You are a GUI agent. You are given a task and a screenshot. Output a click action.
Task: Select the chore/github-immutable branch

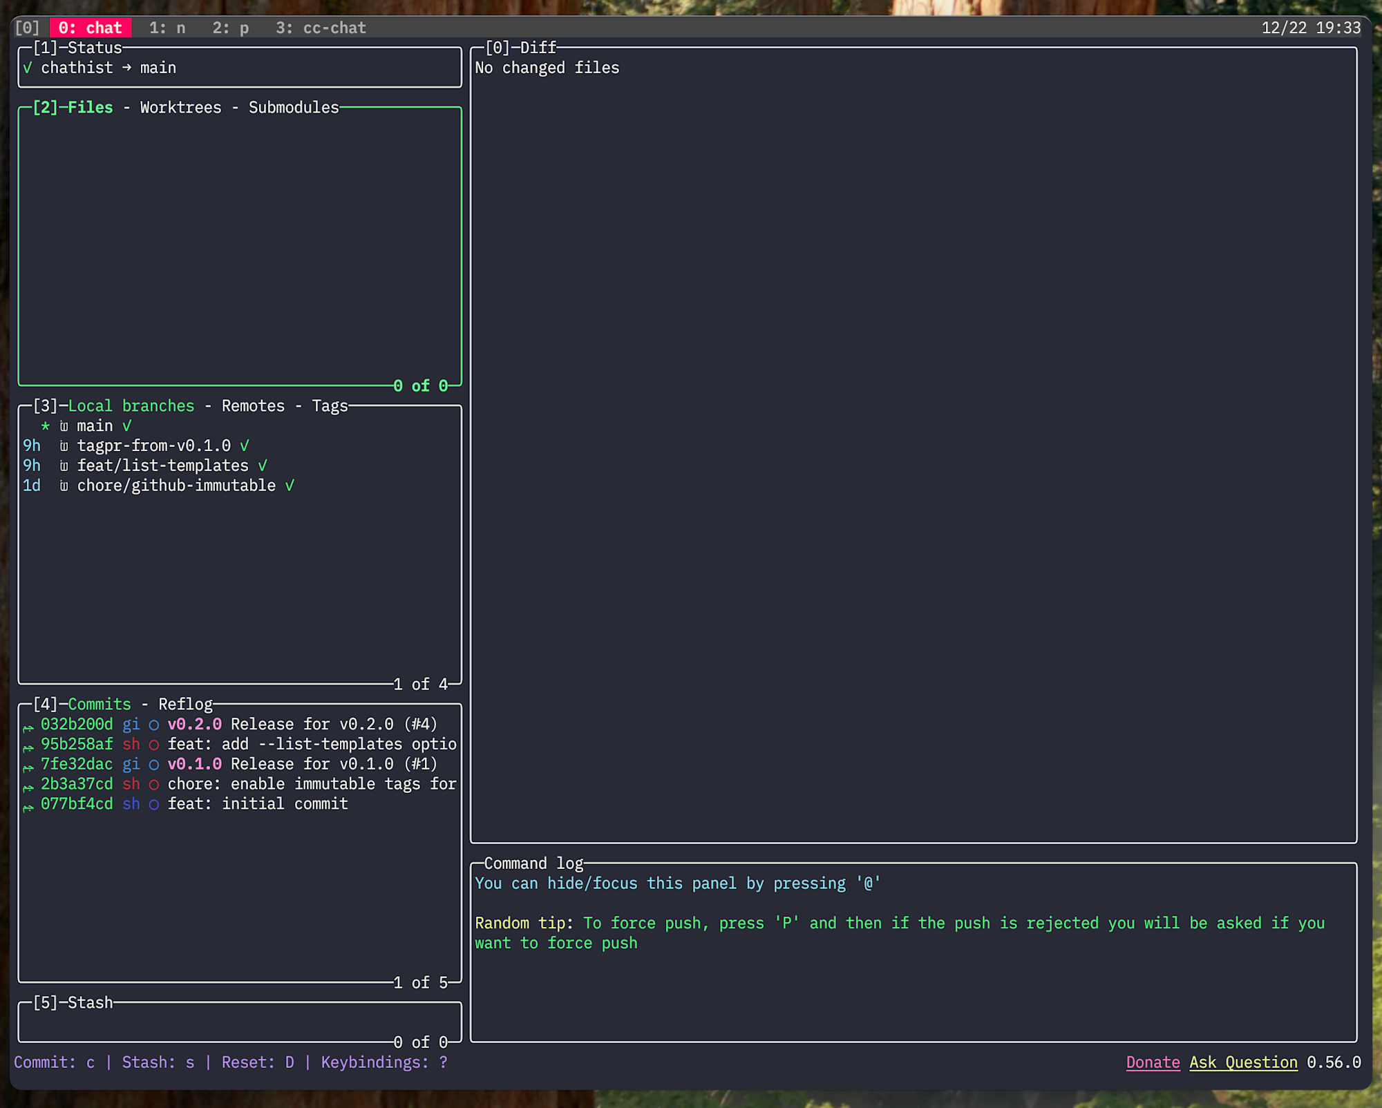[176, 486]
